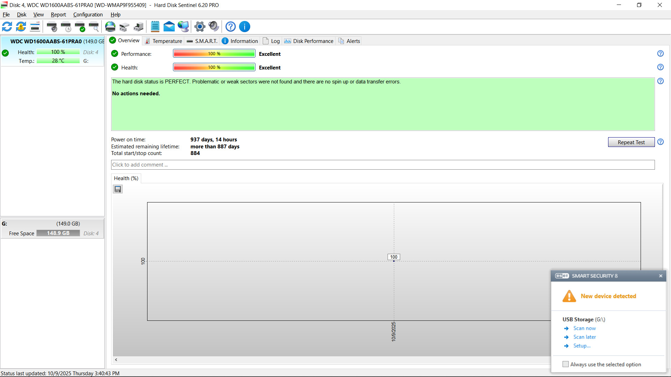671x377 pixels.
Task: Close the ESET Smart Security notification
Action: (x=661, y=276)
